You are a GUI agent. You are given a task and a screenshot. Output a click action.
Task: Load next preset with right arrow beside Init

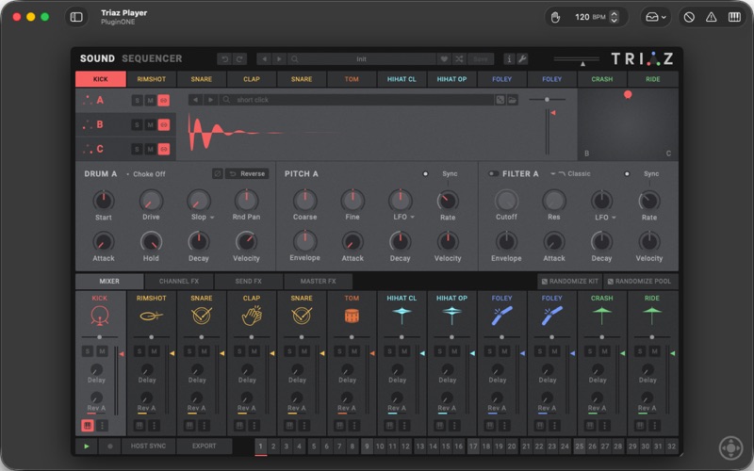pos(279,59)
